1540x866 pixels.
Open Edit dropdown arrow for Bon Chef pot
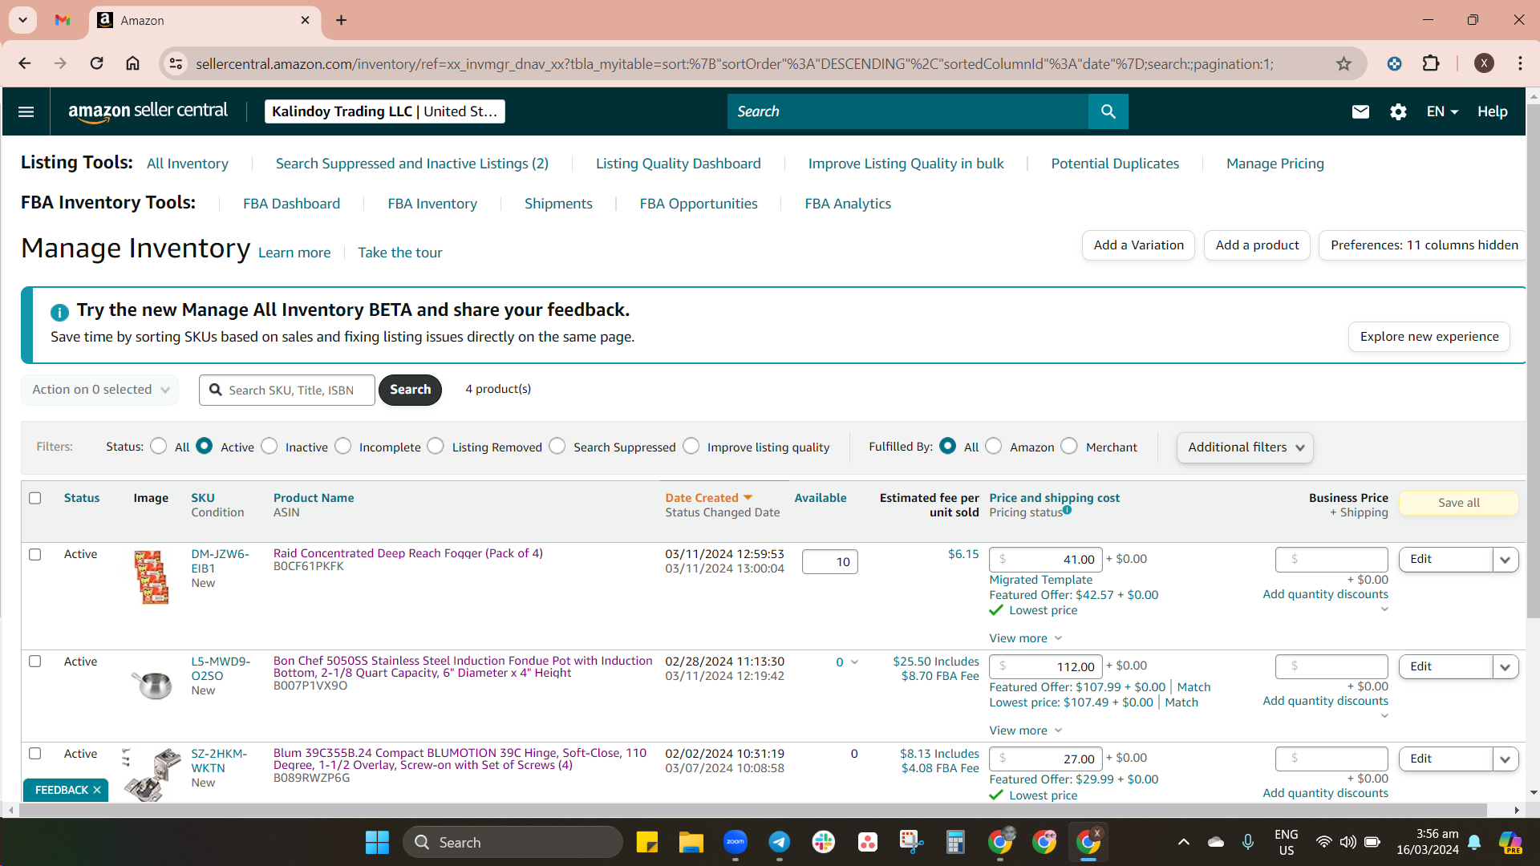[x=1506, y=667]
